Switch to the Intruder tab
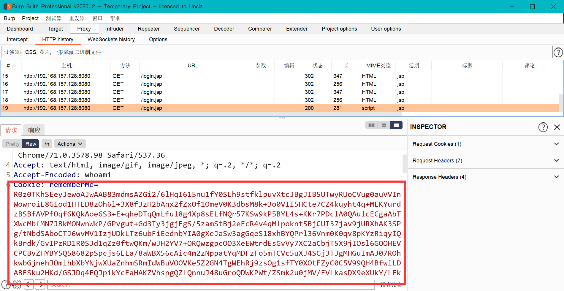The width and height of the screenshot is (564, 291). (x=115, y=29)
